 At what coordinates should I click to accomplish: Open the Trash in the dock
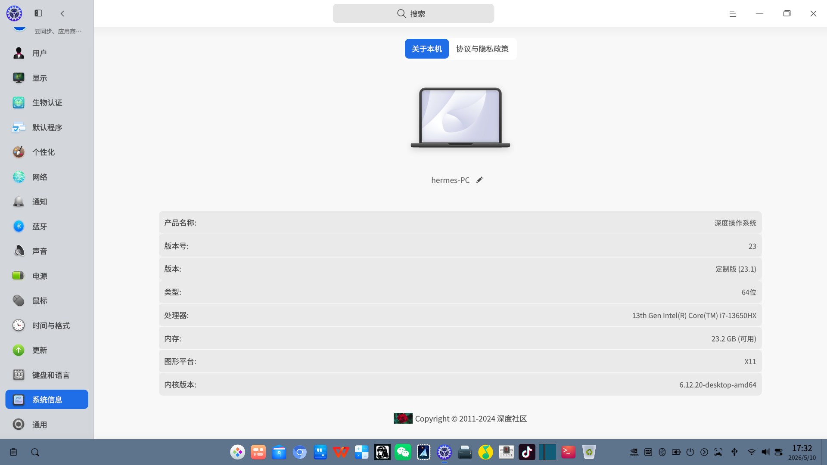tap(589, 452)
